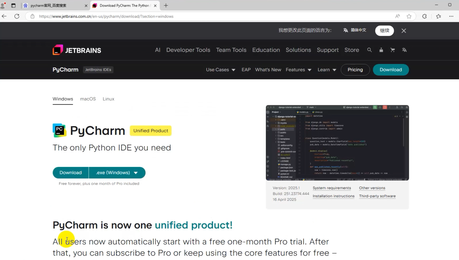Open the site search magnifier icon

click(x=369, y=50)
